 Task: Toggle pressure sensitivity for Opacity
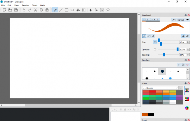[x=155, y=50]
